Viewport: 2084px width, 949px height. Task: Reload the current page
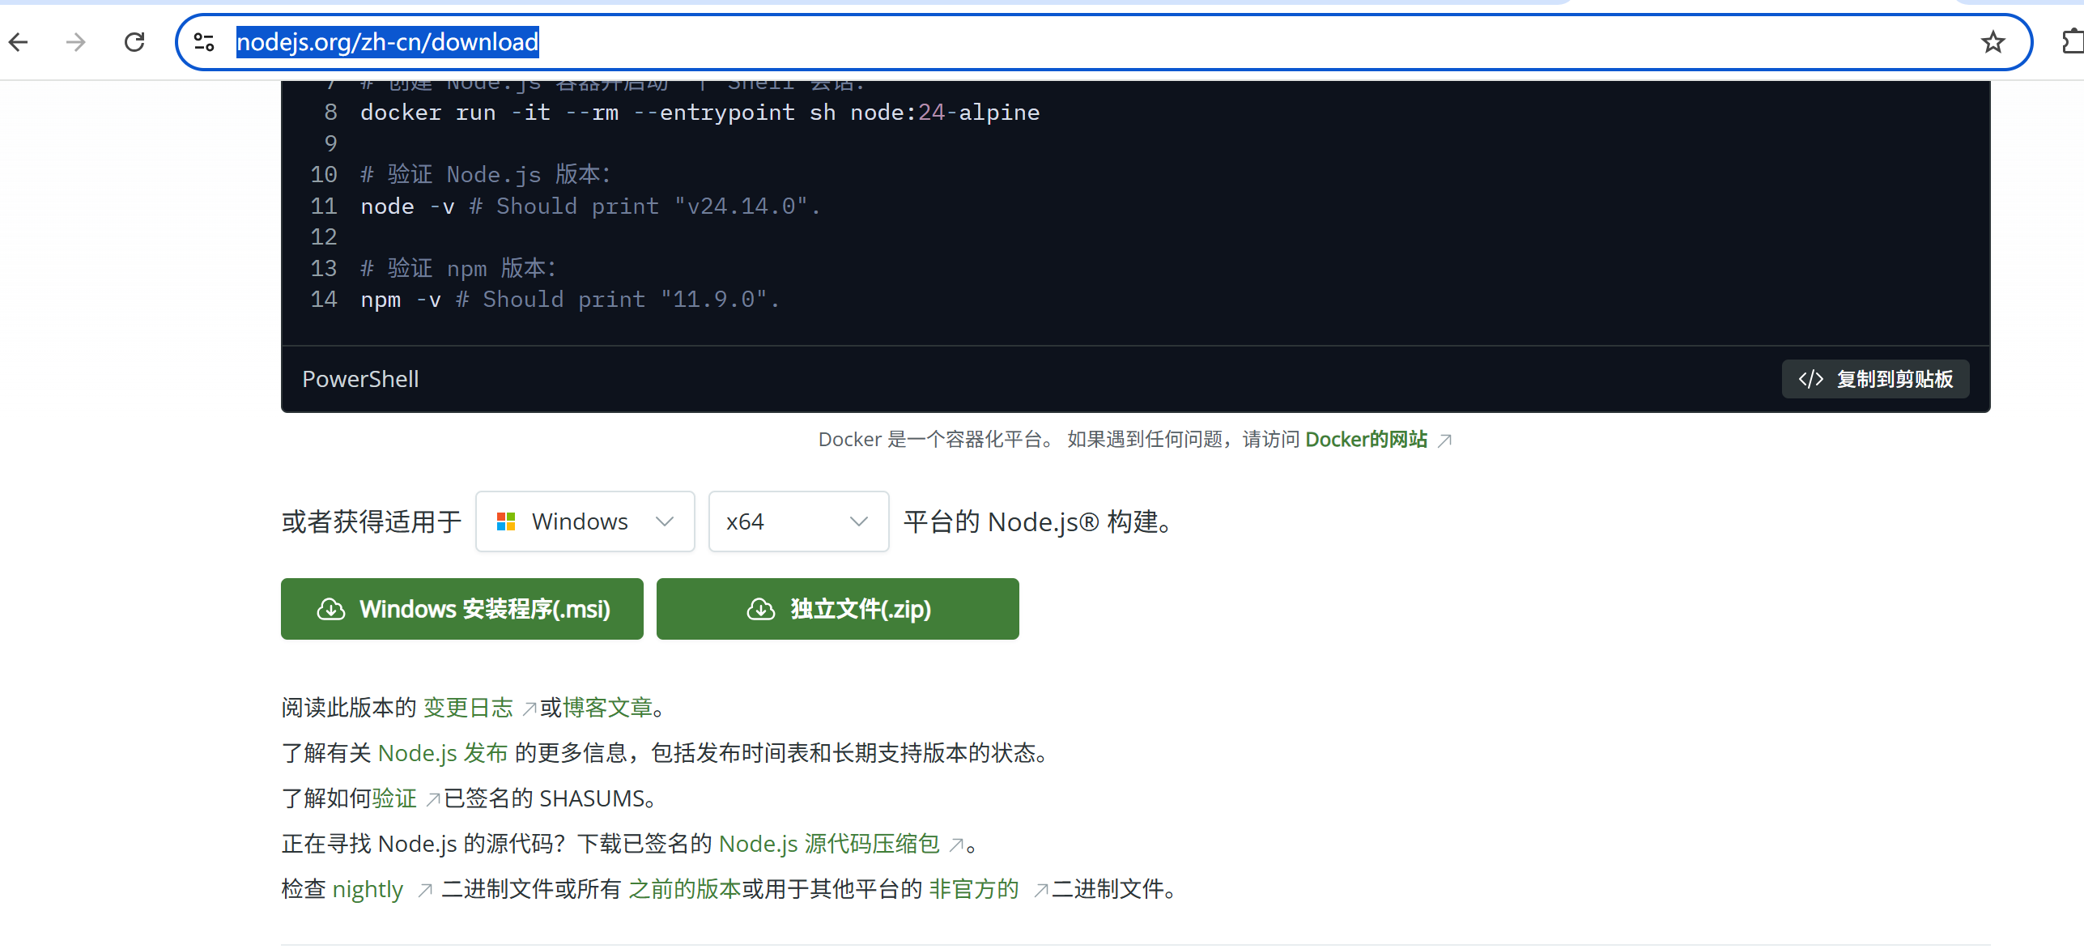coord(134,41)
